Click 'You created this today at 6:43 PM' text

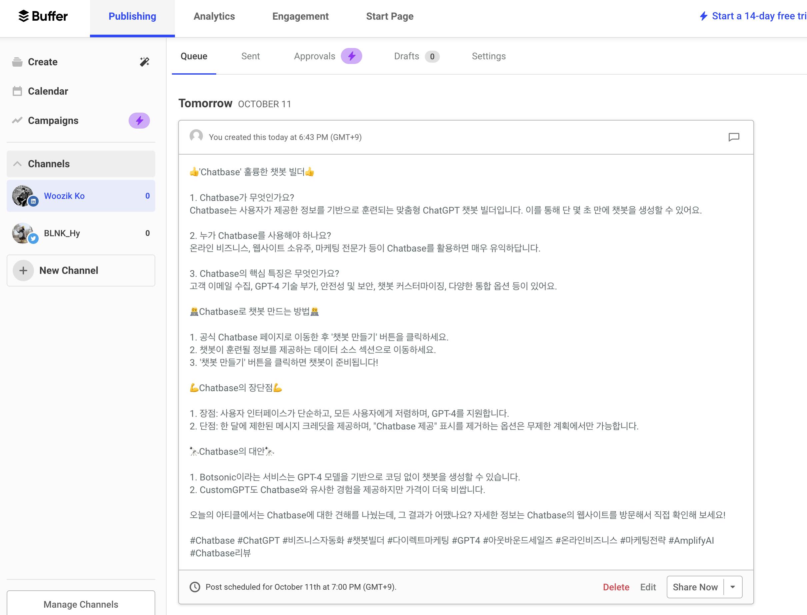(285, 137)
